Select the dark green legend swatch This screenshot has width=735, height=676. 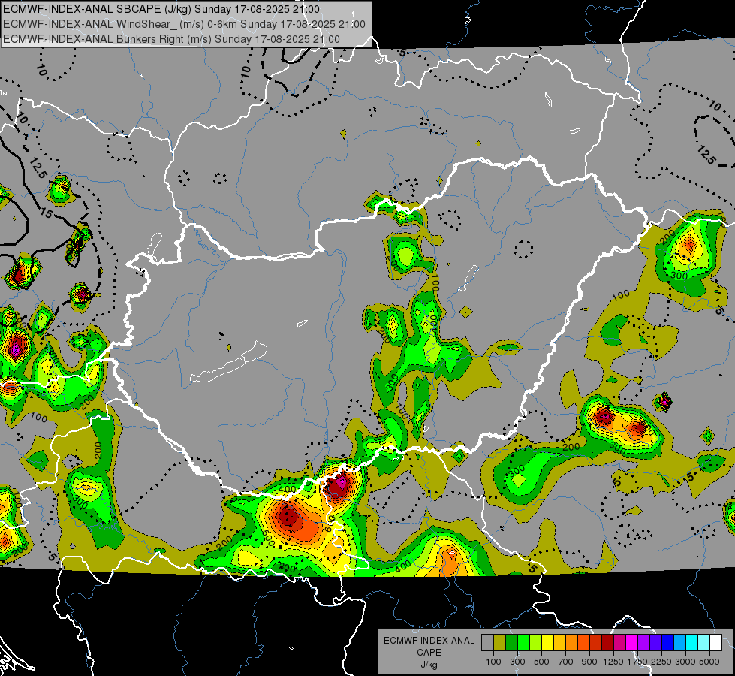511,642
